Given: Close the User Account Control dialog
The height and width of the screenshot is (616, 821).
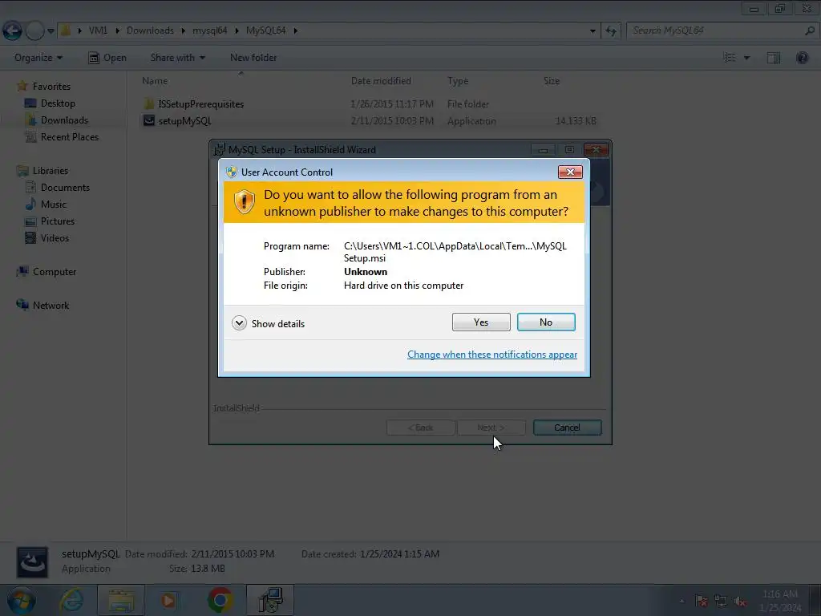Looking at the screenshot, I should click(570, 172).
